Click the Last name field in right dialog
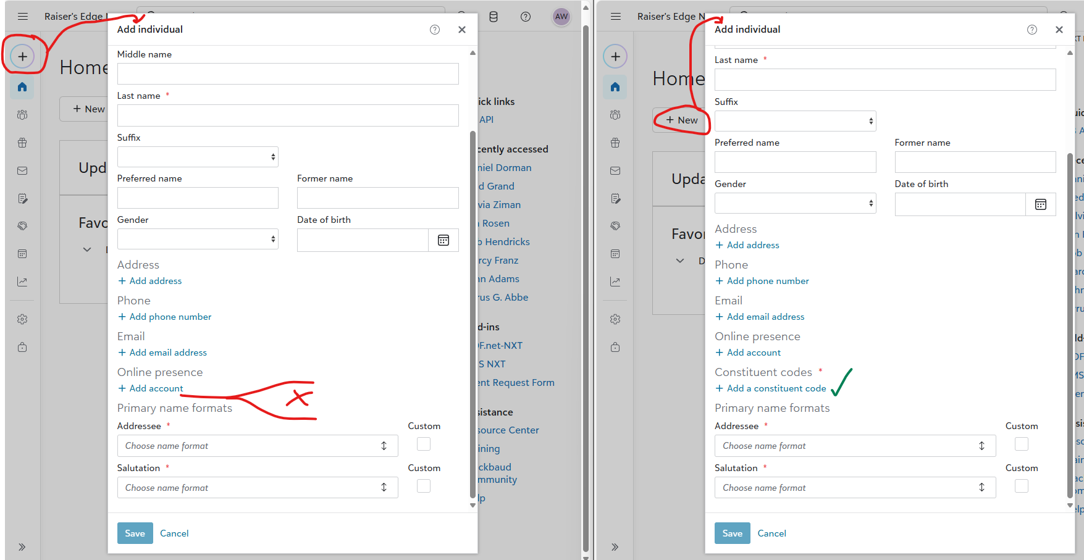Screen dimensions: 1084x560 click(885, 80)
